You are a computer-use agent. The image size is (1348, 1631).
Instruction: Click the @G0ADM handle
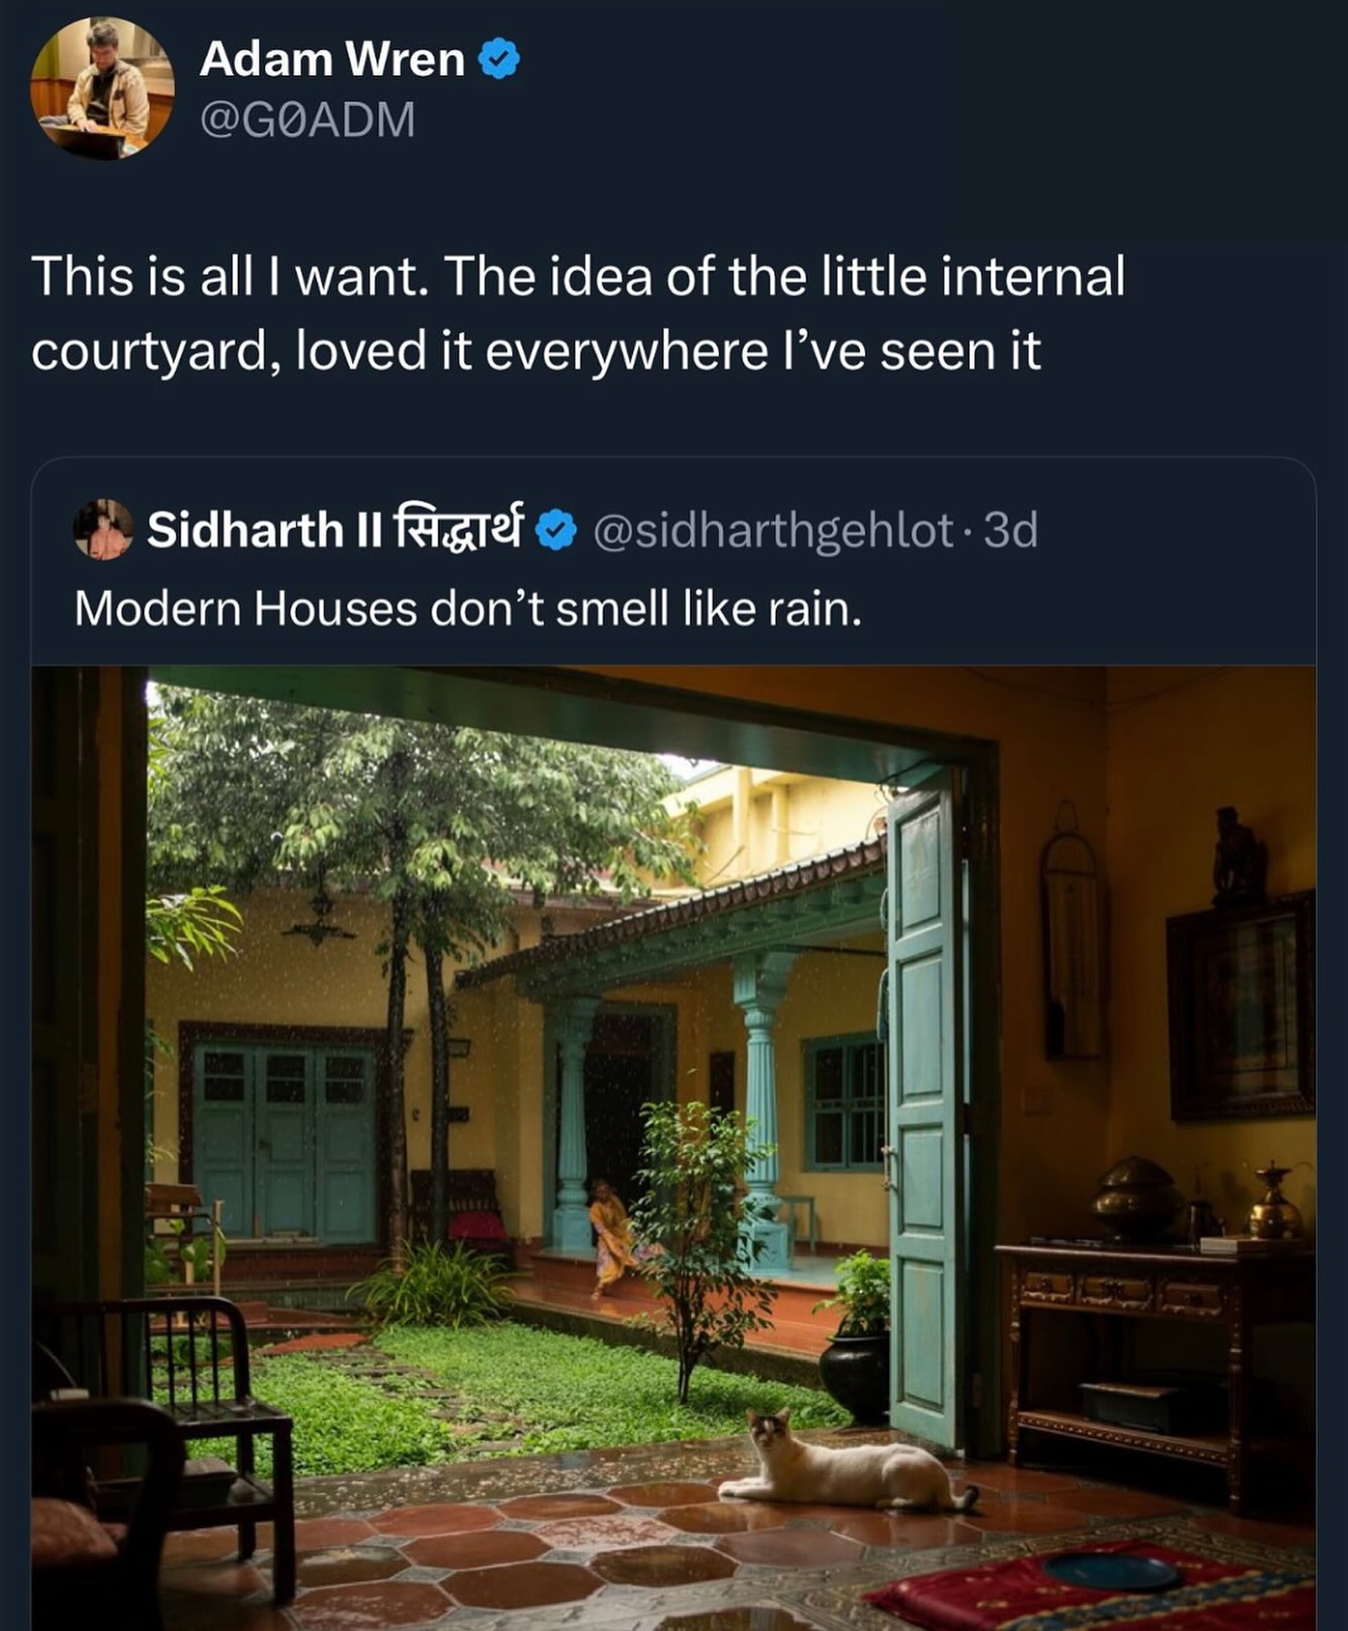click(x=307, y=120)
